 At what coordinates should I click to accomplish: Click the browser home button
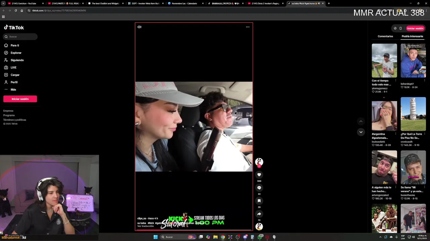pos(22,10)
